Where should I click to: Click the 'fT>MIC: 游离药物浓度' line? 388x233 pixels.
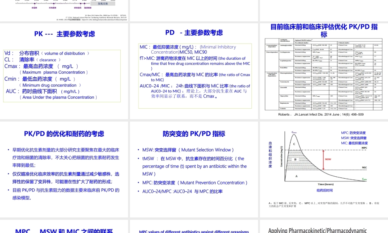click(195, 63)
